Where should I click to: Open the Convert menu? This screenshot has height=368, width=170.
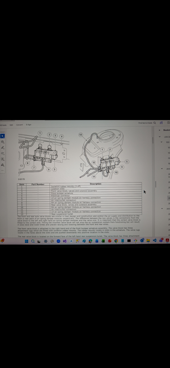click(19, 125)
